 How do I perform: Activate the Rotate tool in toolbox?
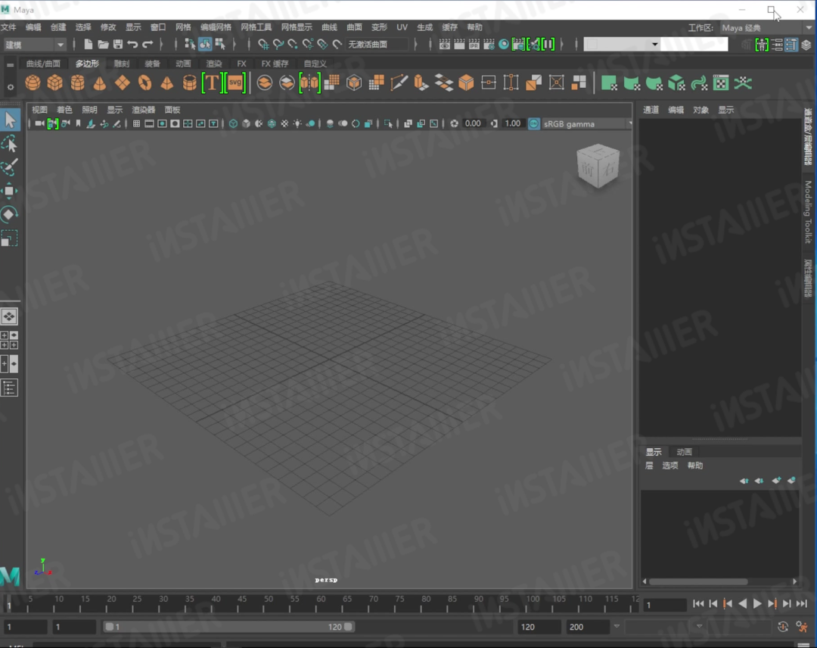pos(9,214)
